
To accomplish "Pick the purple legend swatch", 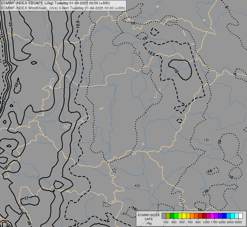I will tap(216, 216).
